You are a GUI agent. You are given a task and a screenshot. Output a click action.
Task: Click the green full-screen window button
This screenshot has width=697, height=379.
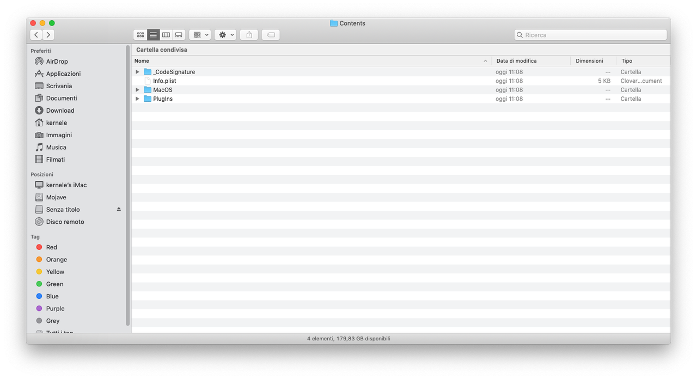click(52, 23)
